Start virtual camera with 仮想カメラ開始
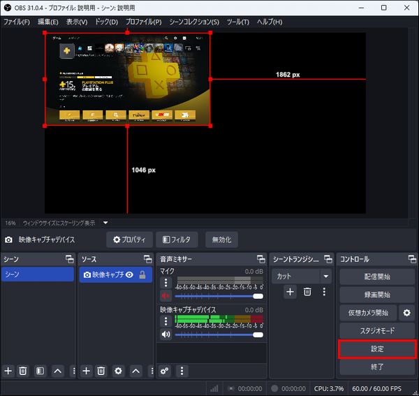Screen dimensions: 419x396 [368, 313]
